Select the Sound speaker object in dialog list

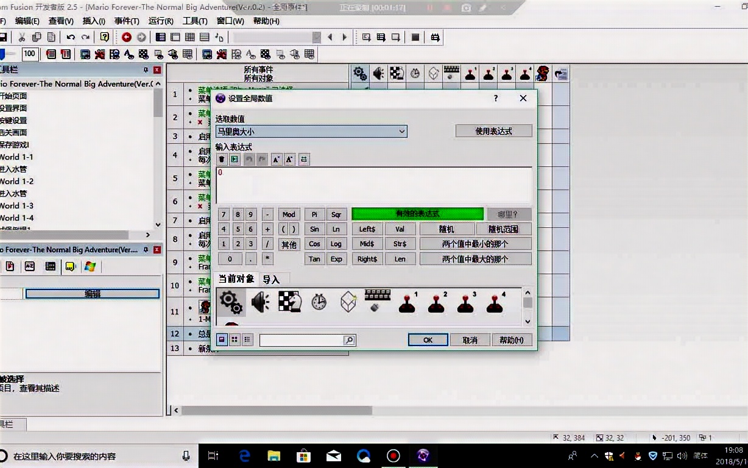tap(261, 302)
